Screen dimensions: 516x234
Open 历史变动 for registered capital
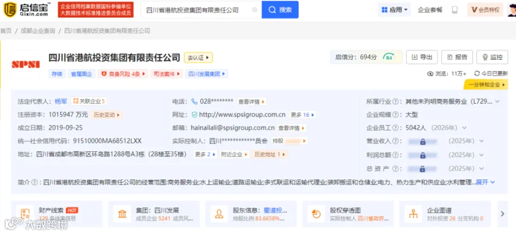tap(107, 115)
